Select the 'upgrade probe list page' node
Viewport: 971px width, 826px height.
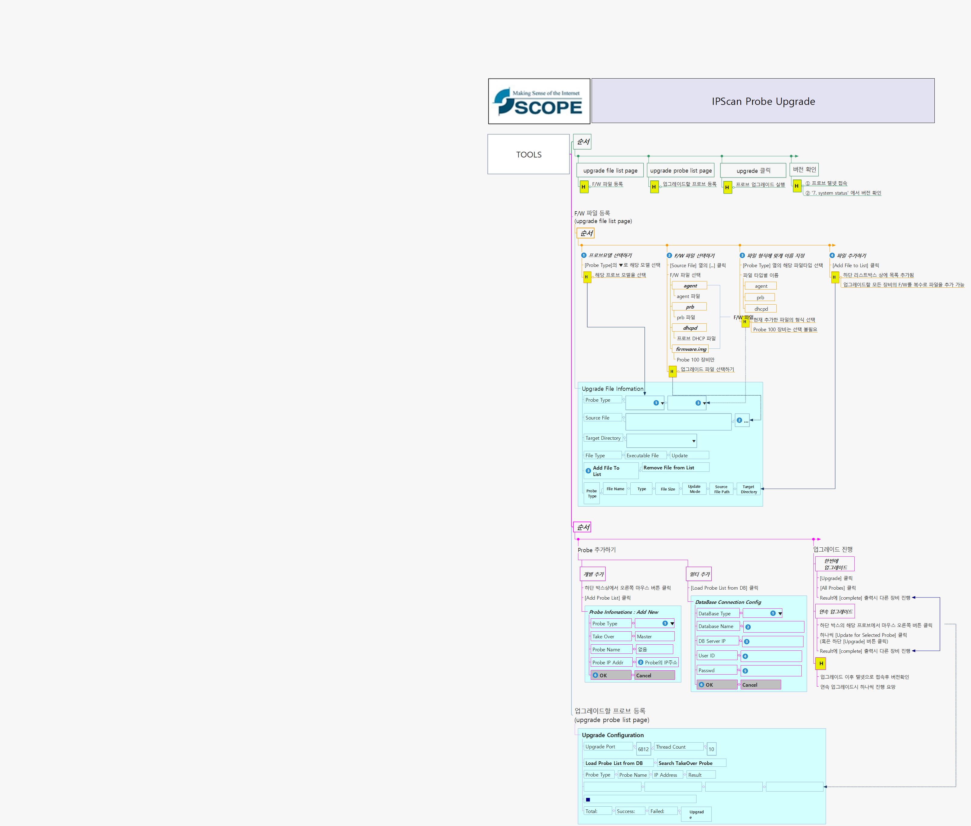(680, 170)
